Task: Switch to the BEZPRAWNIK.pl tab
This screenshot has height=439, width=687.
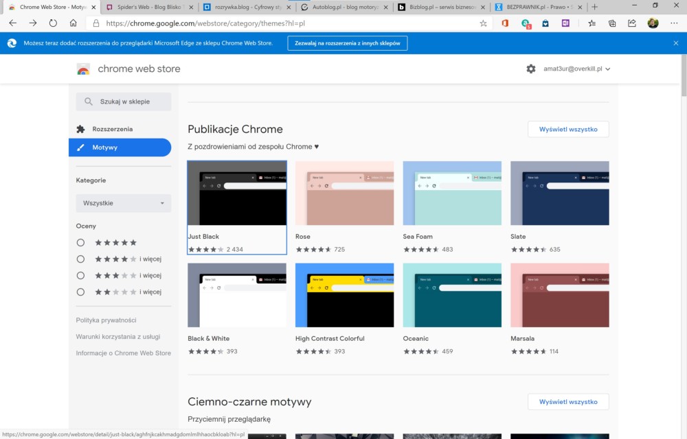Action: pyautogui.click(x=540, y=7)
